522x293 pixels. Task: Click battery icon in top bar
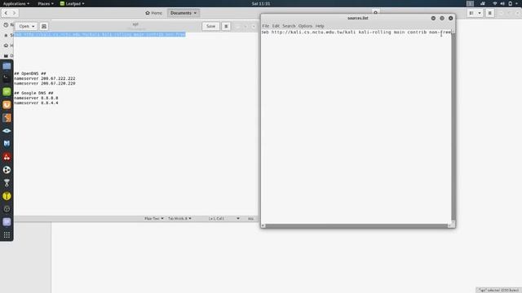[x=510, y=3]
